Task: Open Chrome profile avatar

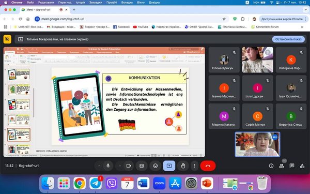Action: (254, 19)
